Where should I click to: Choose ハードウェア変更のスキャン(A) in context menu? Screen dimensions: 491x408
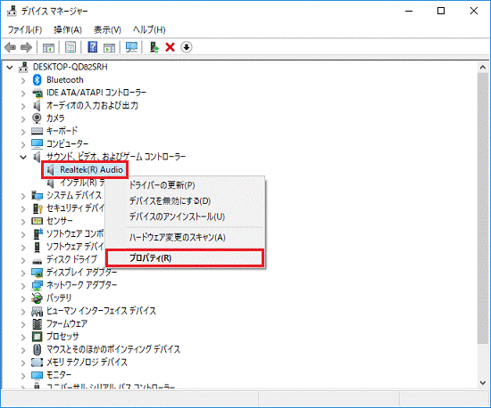(186, 238)
